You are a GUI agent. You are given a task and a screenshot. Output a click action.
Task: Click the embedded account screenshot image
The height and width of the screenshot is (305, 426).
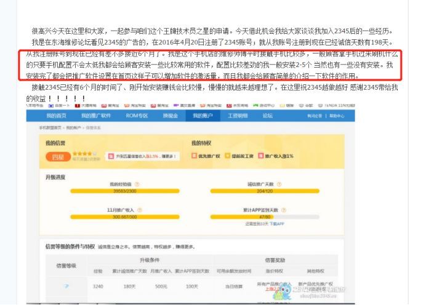tap(190, 204)
